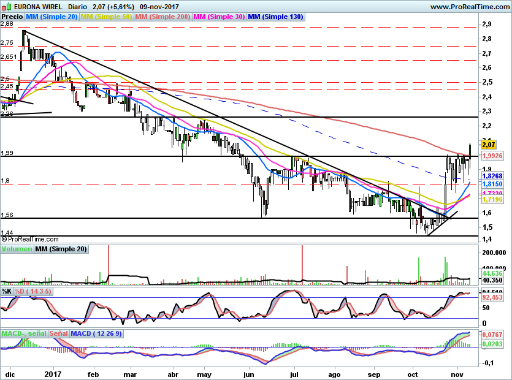Click the 1,8268 moving average value tag
The height and width of the screenshot is (380, 512).
[x=492, y=176]
